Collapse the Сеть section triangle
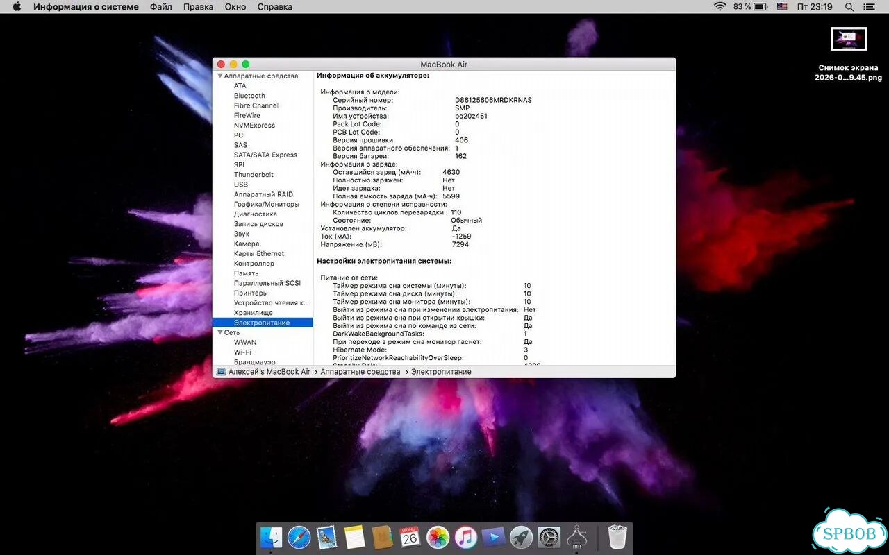Viewport: 889px width, 555px height. coord(219,333)
